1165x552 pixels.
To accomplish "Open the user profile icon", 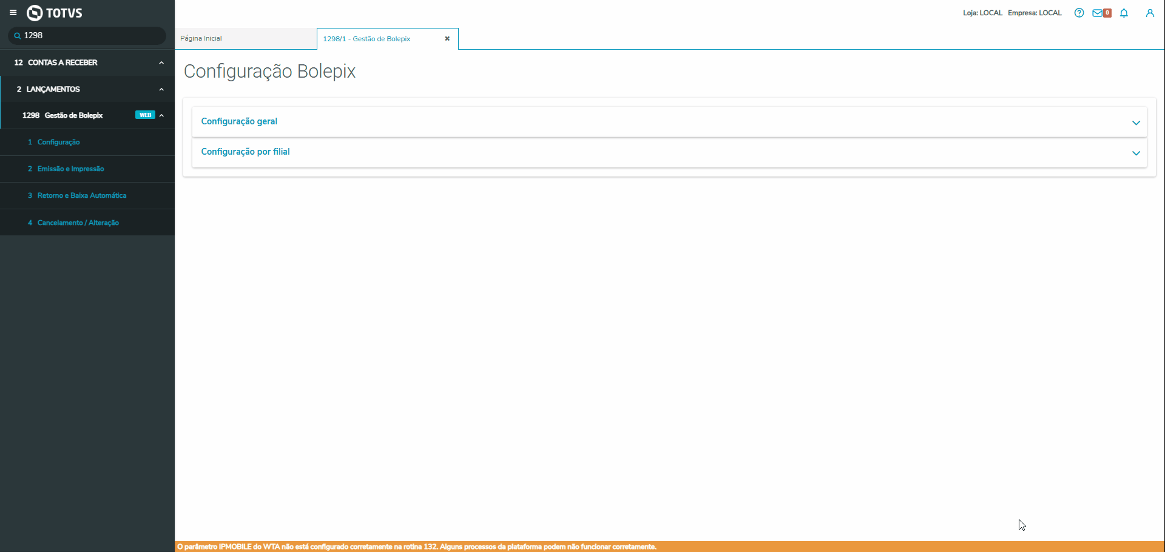I will [1150, 13].
